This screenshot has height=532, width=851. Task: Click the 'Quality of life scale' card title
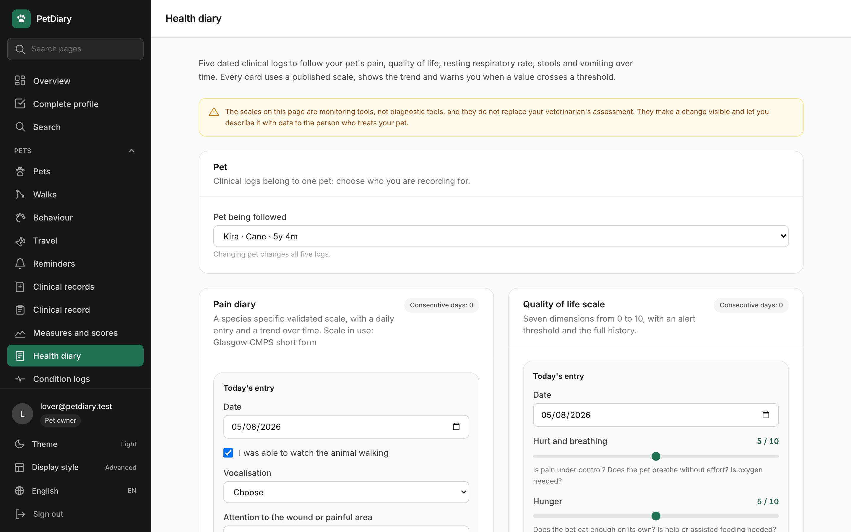coord(564,304)
